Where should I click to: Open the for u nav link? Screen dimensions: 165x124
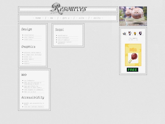pyautogui.click(x=66, y=18)
